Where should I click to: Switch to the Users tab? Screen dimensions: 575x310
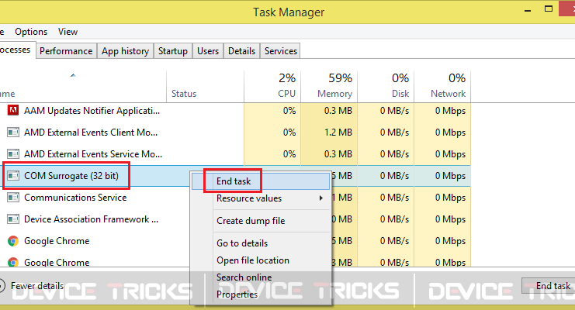(208, 51)
